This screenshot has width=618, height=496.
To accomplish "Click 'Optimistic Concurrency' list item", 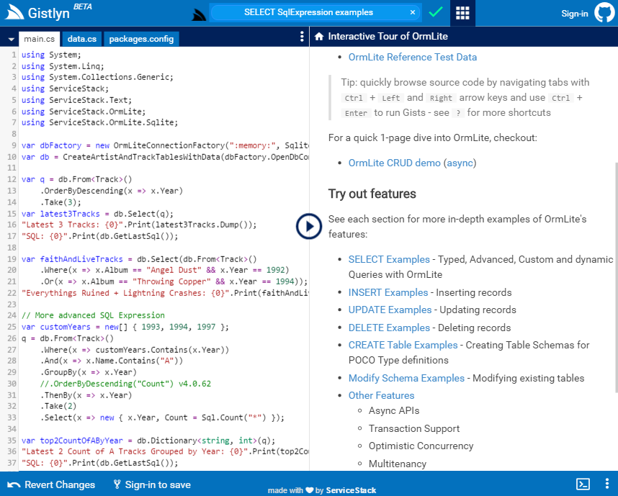I will (x=421, y=446).
